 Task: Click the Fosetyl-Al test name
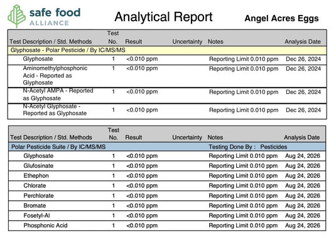36,215
